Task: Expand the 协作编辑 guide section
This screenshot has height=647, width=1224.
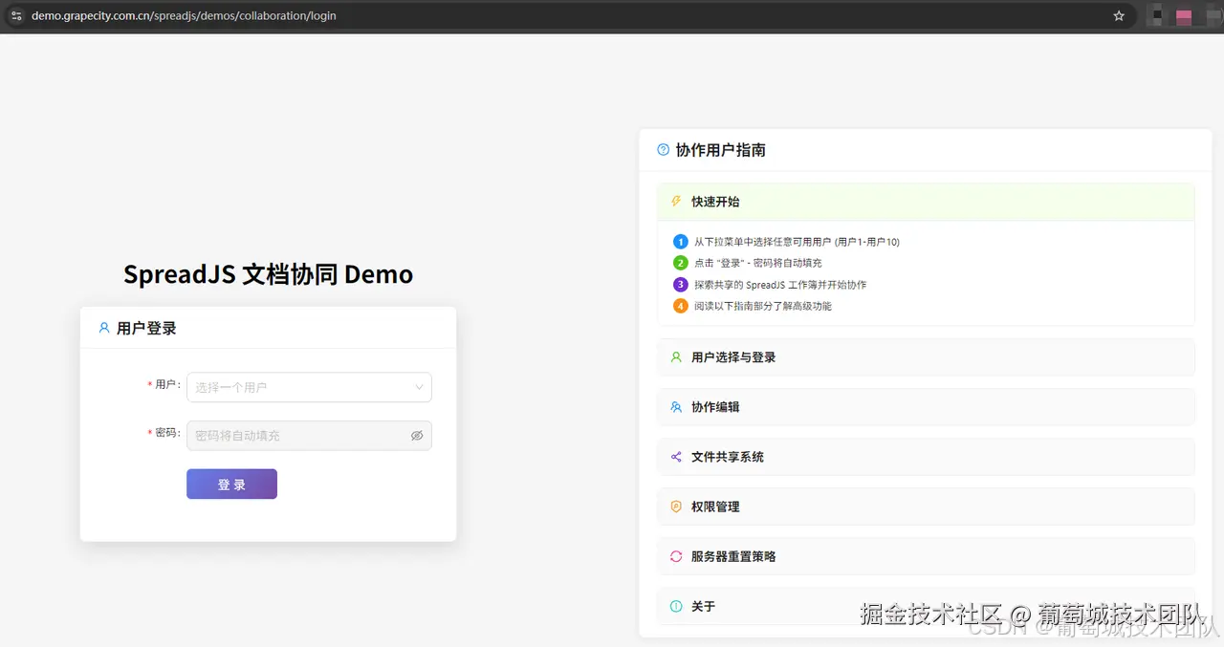Action: 924,406
